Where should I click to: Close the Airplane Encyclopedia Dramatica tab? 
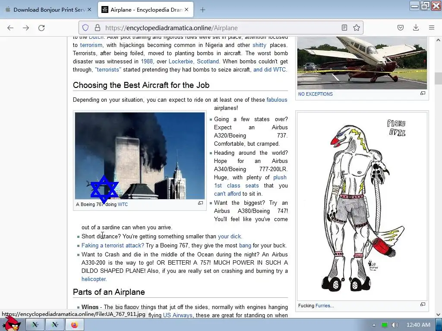pos(186,9)
